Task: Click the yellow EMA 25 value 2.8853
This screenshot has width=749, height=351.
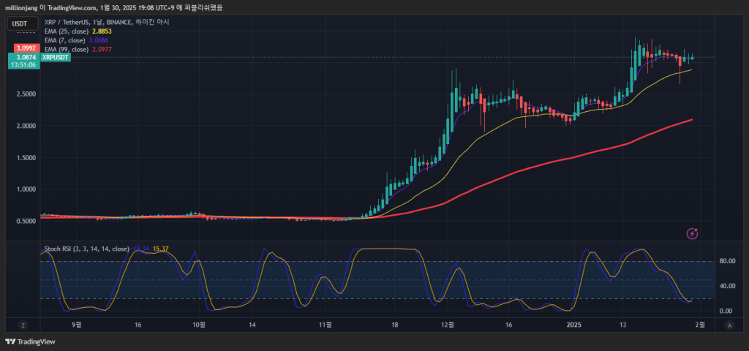Action: coord(100,31)
